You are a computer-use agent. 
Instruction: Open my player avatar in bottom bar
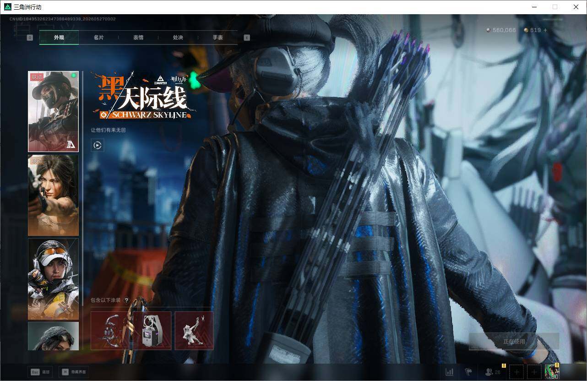click(552, 371)
